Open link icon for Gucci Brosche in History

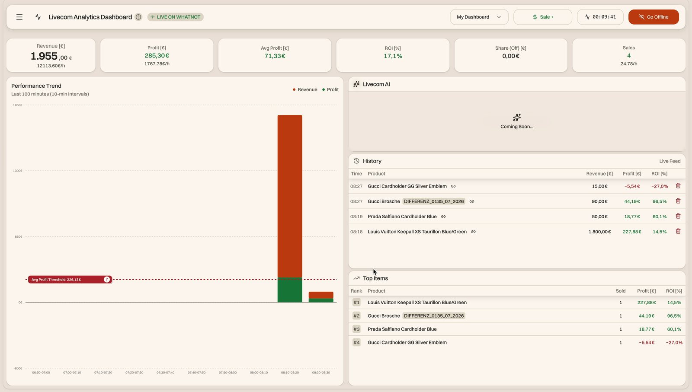point(472,201)
